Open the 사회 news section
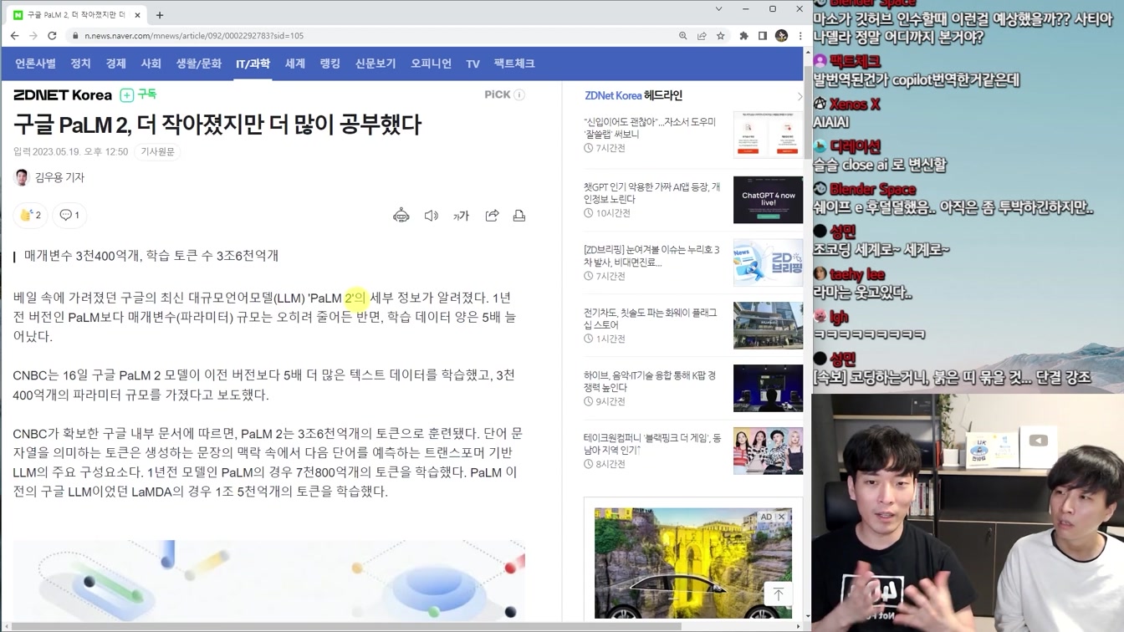The height and width of the screenshot is (632, 1124). [151, 64]
